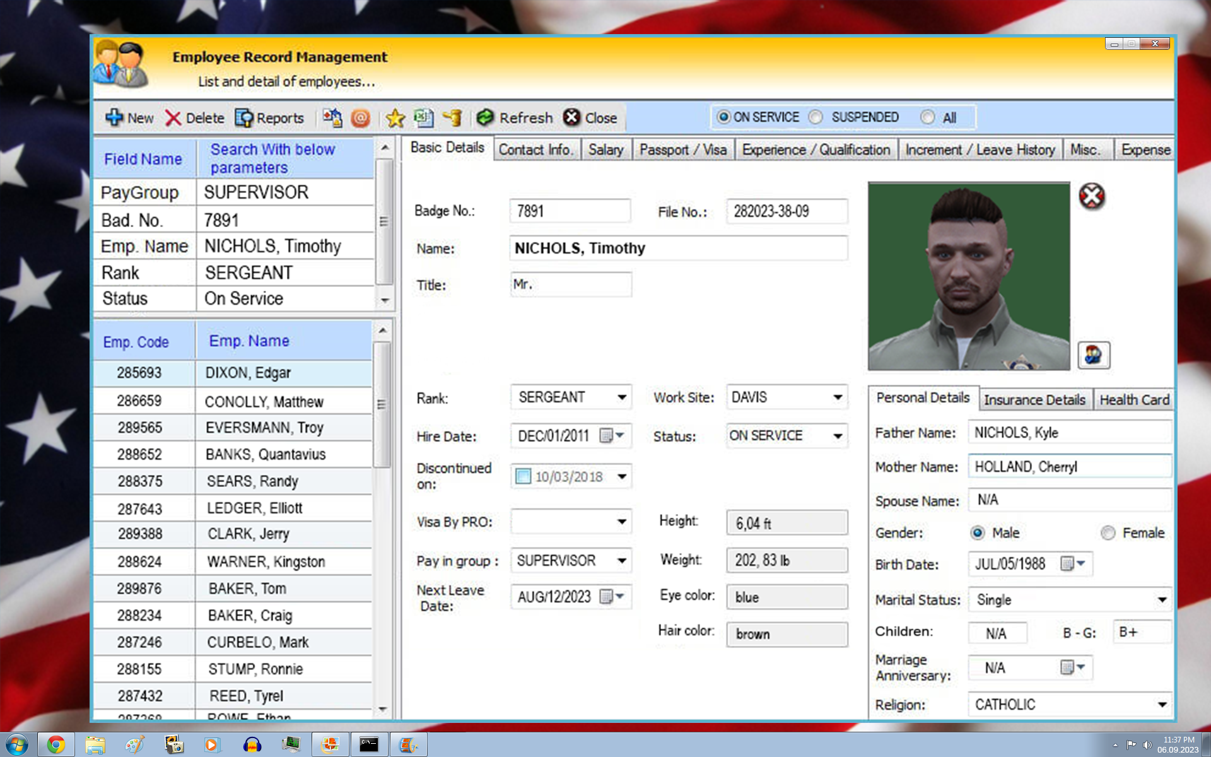Open Windows Explorer from taskbar
1211x757 pixels.
(x=95, y=745)
